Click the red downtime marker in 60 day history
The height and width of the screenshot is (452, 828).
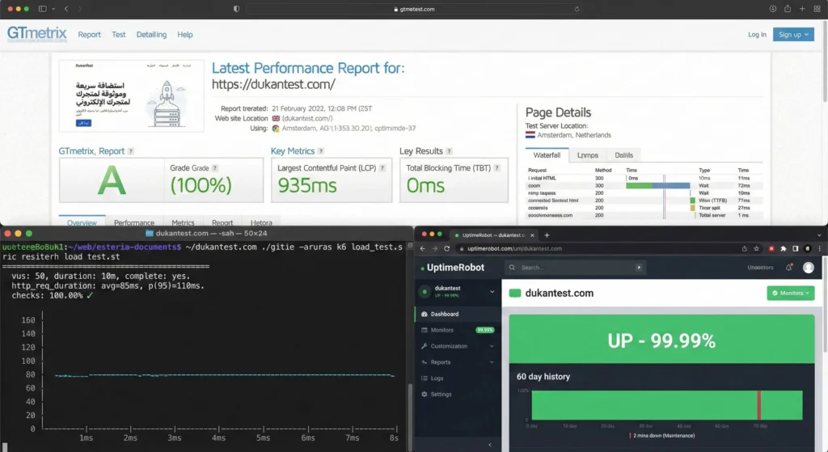(758, 405)
